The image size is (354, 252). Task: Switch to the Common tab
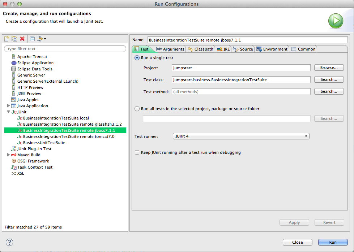pos(303,49)
